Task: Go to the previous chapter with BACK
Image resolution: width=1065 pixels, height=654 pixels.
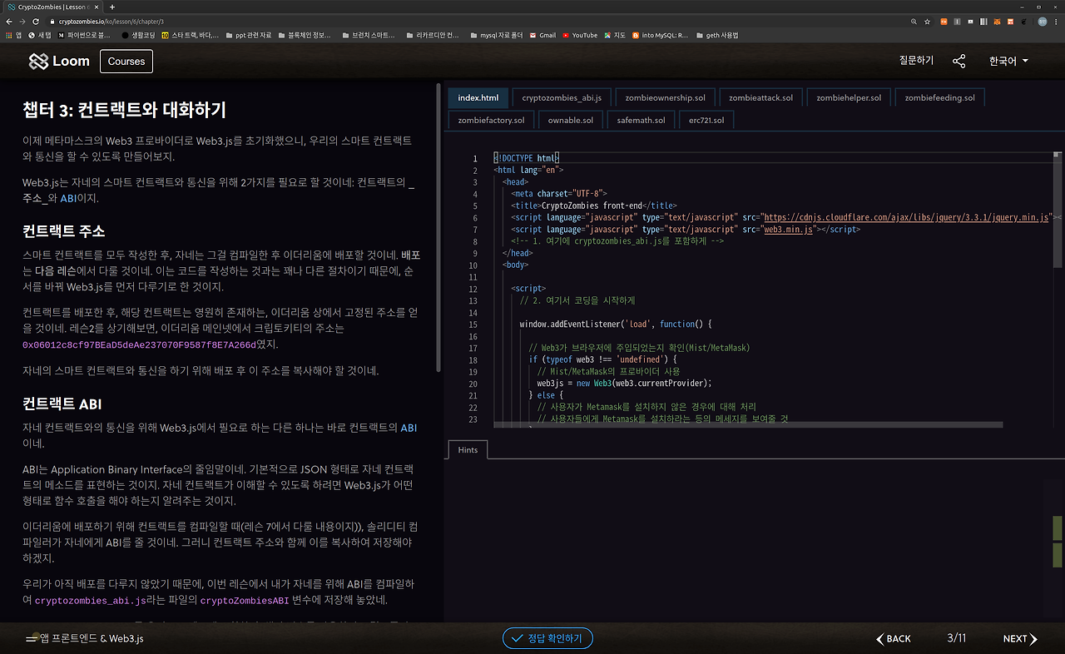Action: click(894, 639)
